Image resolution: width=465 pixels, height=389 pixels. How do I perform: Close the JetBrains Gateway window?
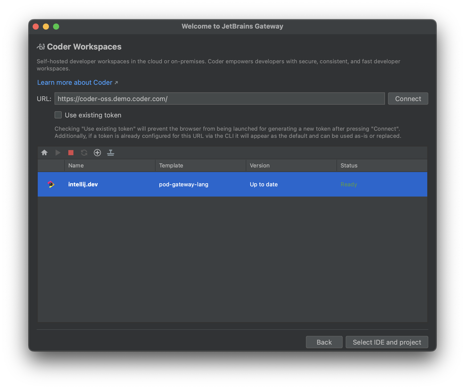[x=36, y=27]
